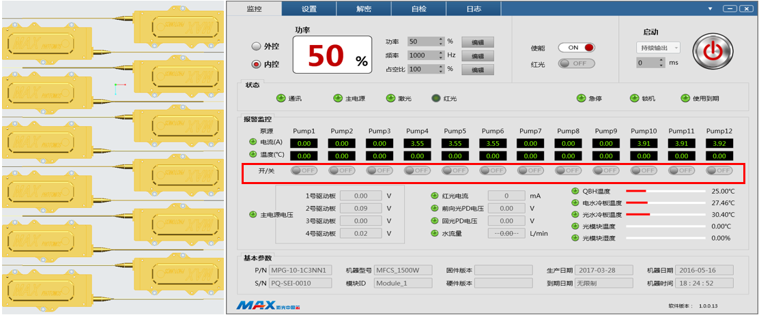The image size is (759, 315).
Task: Click the 激光 laser status indicator
Action: 390,98
